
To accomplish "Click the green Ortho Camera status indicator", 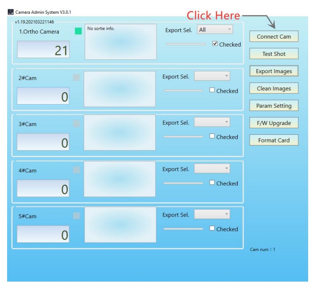I will [x=78, y=31].
